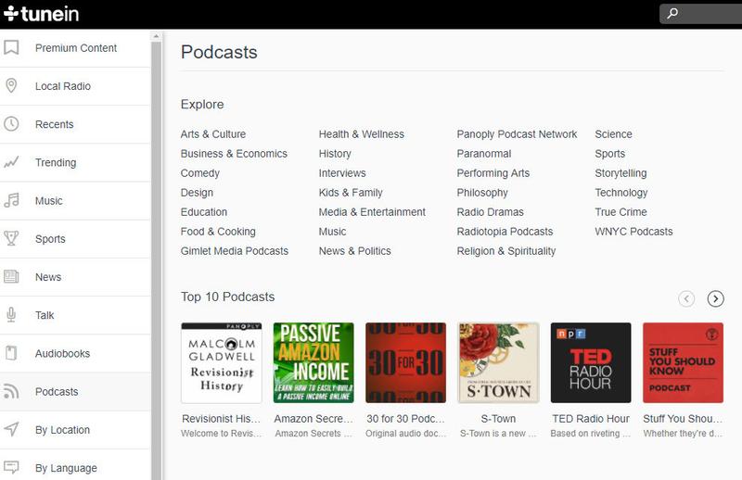Open WNYC Podcasts link

click(x=633, y=232)
